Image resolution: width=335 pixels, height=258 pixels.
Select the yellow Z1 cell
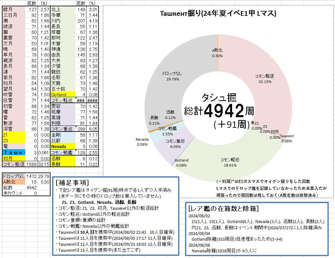pos(14,135)
